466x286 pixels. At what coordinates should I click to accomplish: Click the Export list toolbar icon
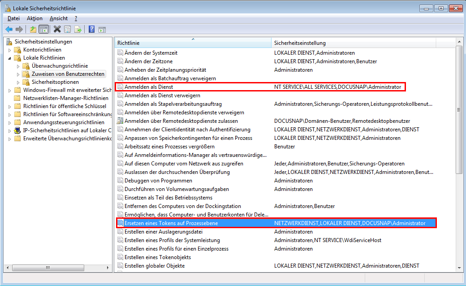click(78, 30)
